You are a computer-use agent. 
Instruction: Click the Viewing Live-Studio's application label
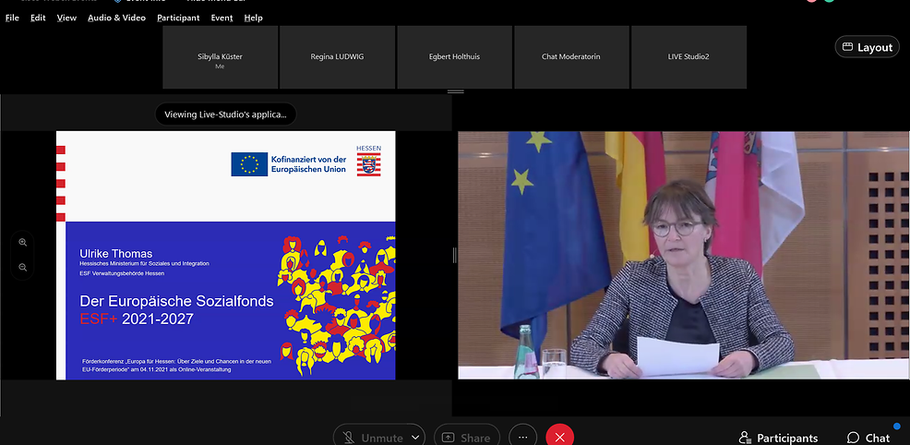[225, 114]
